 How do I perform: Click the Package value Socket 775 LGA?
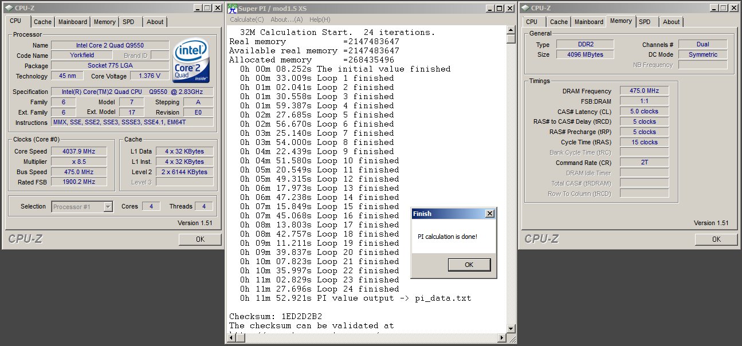(110, 66)
